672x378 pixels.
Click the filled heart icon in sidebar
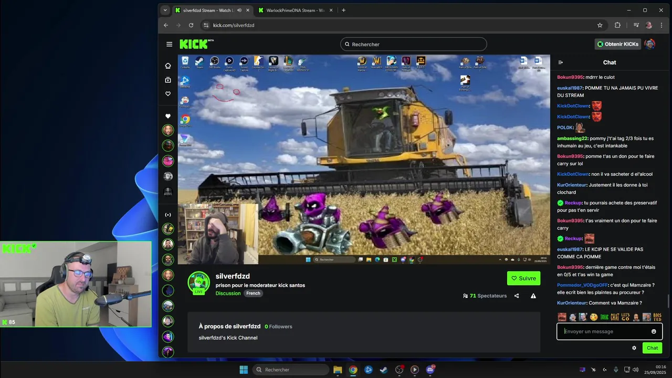pyautogui.click(x=168, y=116)
